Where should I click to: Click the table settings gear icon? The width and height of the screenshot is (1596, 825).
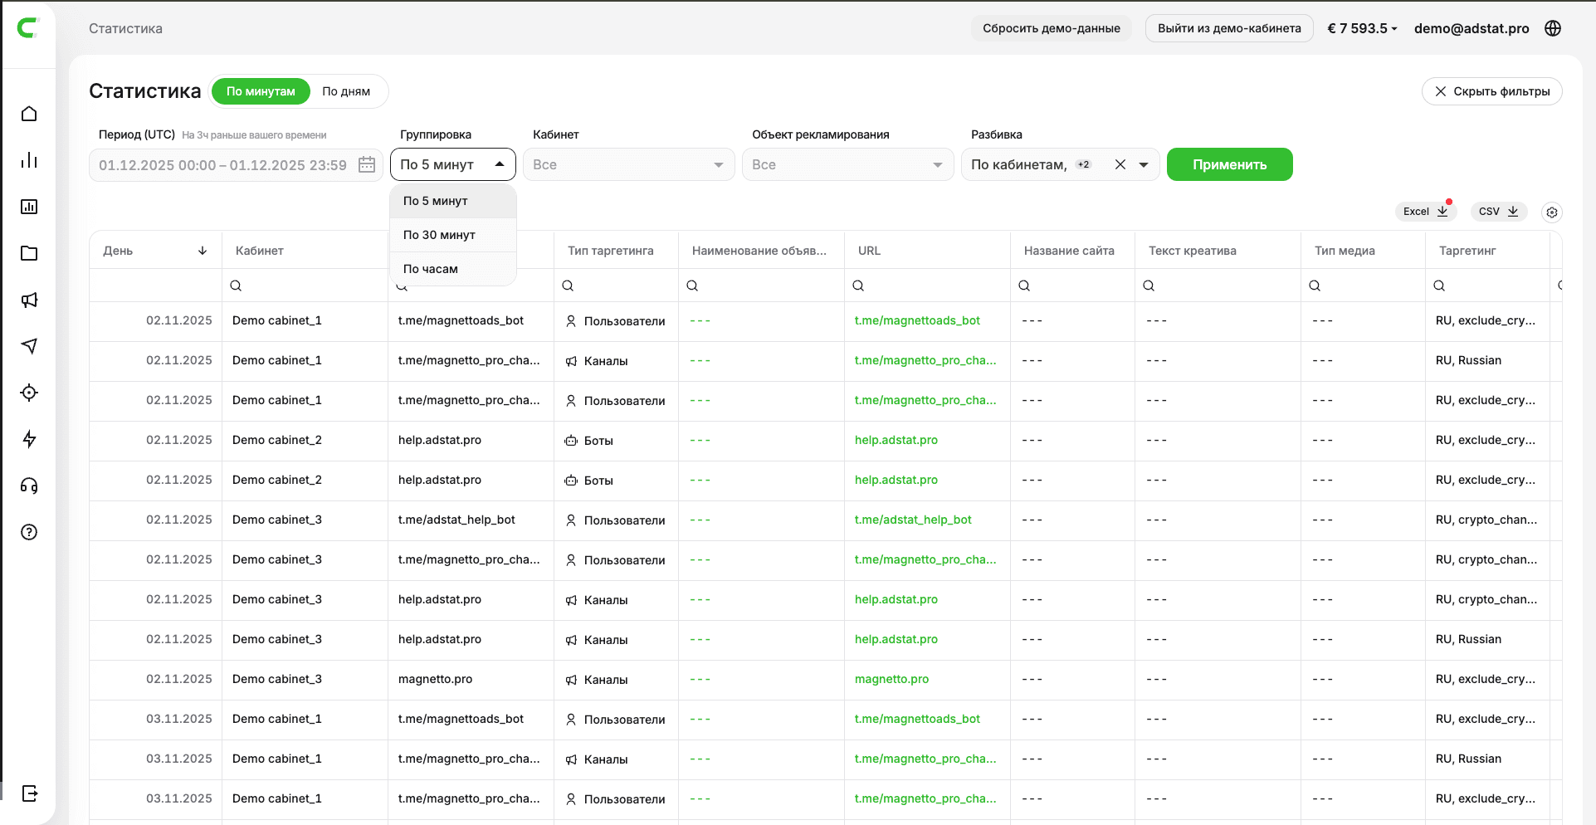click(x=1551, y=212)
